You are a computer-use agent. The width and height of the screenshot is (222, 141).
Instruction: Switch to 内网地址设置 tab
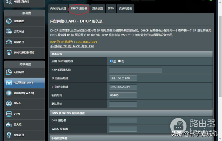tap(58, 9)
